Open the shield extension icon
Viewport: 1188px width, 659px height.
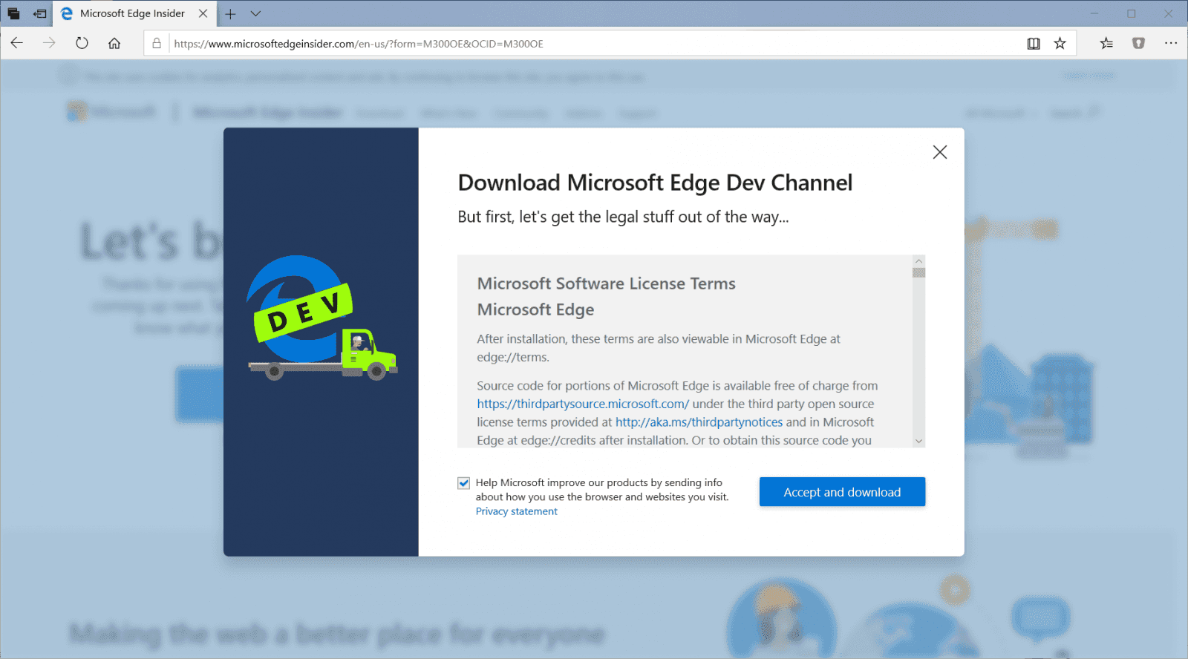point(1138,44)
